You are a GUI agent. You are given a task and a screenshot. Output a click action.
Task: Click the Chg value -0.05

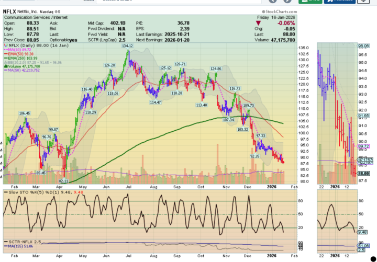pos(289,29)
